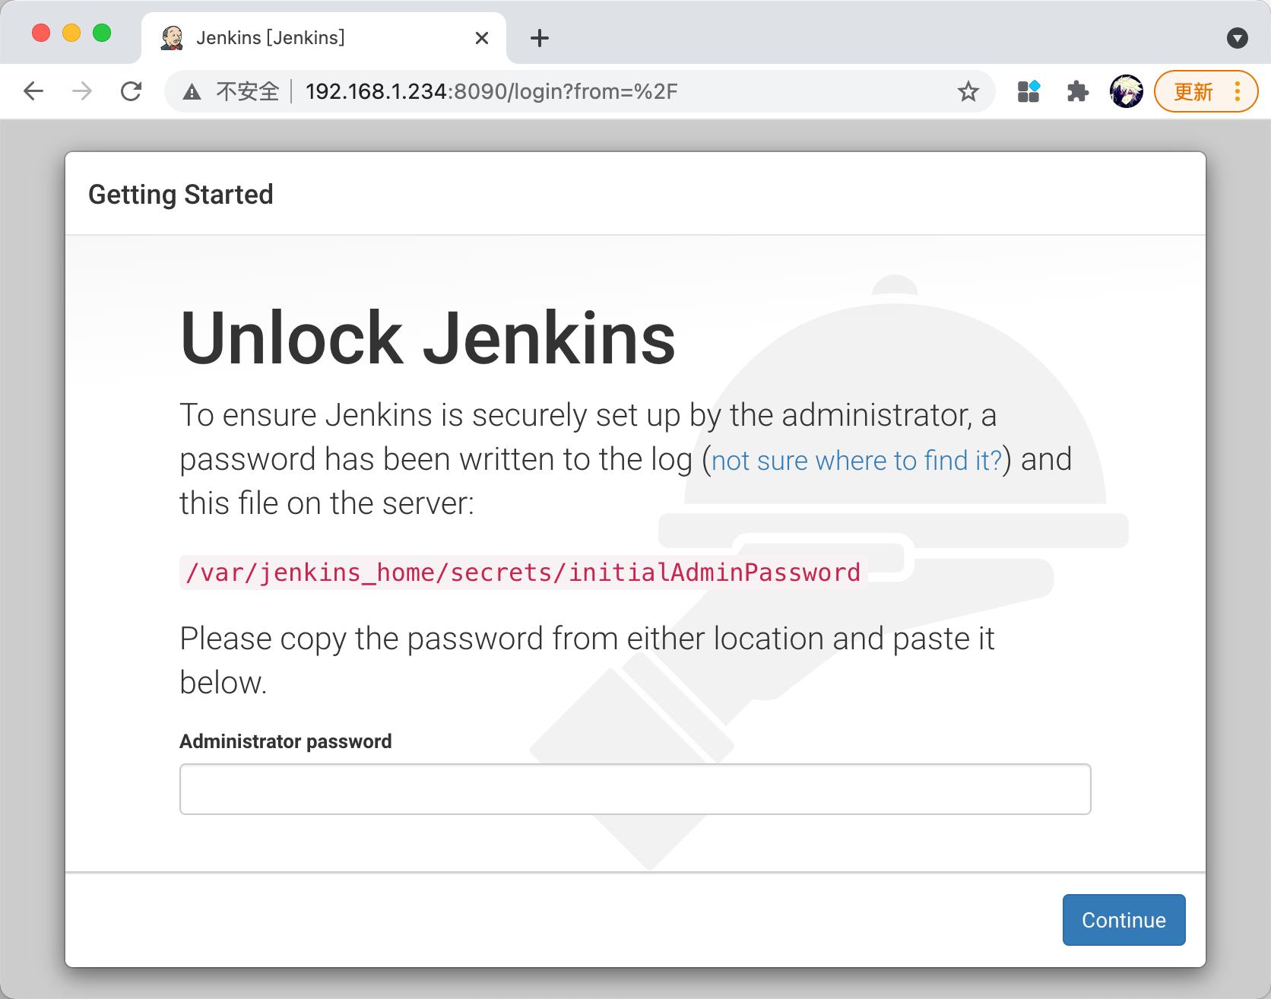Click the forward navigation arrow
1271x999 pixels.
[82, 91]
